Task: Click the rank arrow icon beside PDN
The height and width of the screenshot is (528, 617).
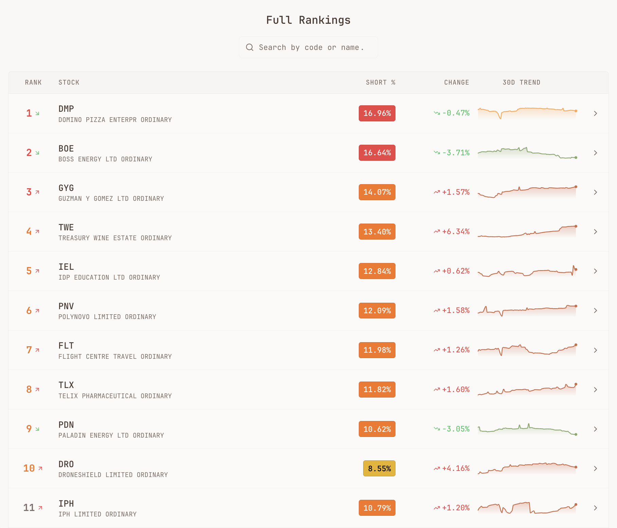Action: tap(37, 429)
